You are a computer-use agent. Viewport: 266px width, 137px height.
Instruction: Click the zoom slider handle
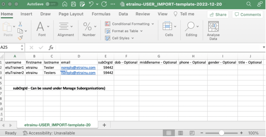point(221,133)
